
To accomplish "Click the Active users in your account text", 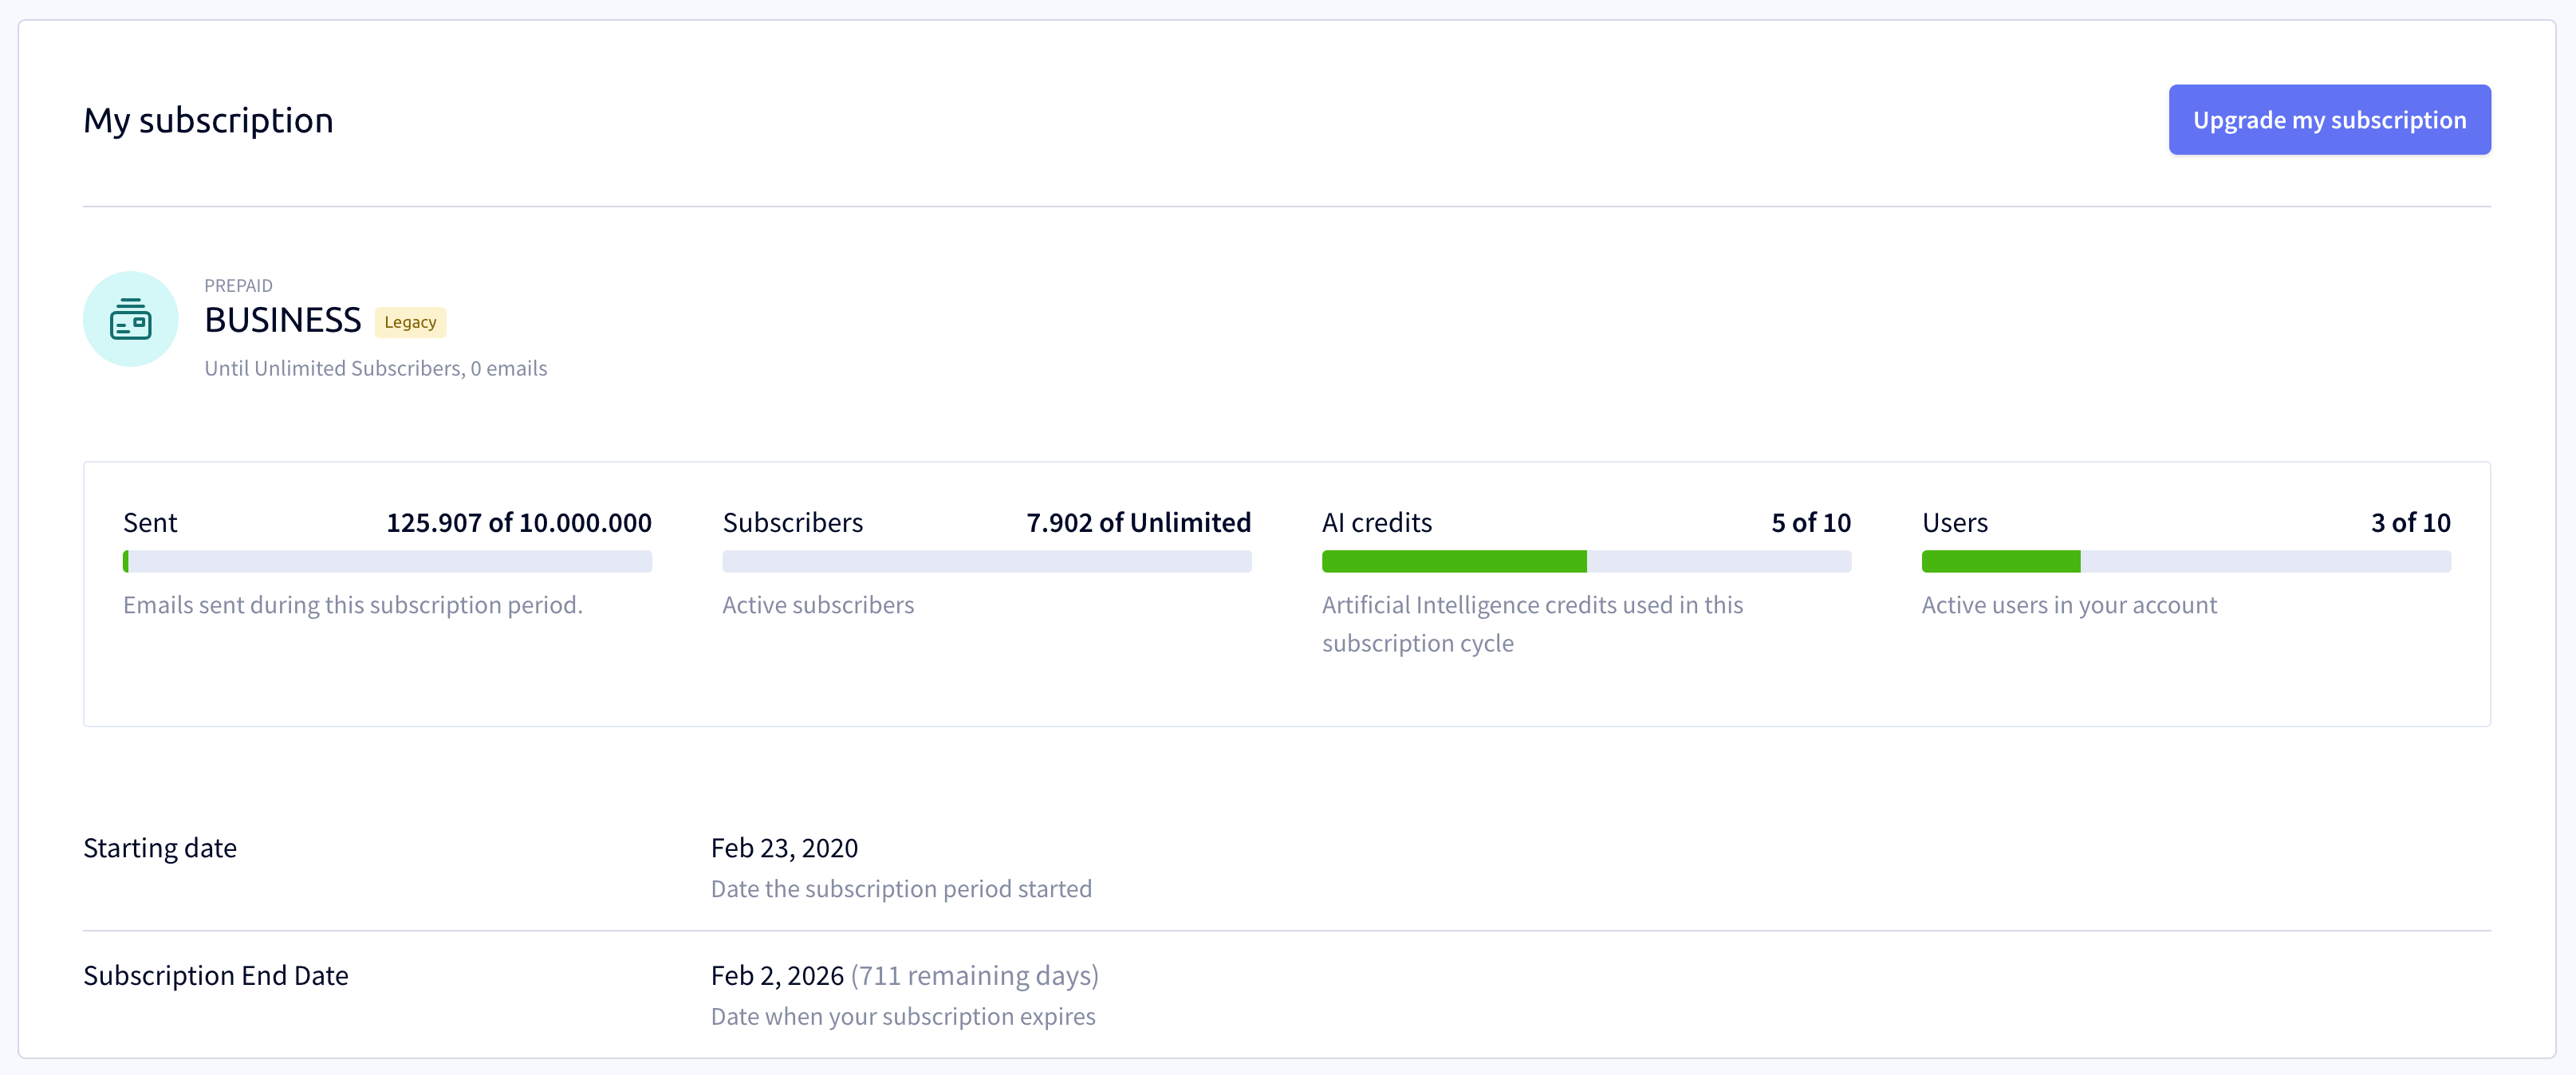I will (x=2069, y=605).
